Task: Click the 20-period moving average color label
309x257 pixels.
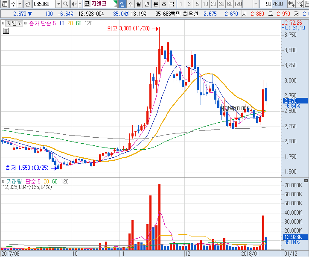Action: click(x=70, y=23)
